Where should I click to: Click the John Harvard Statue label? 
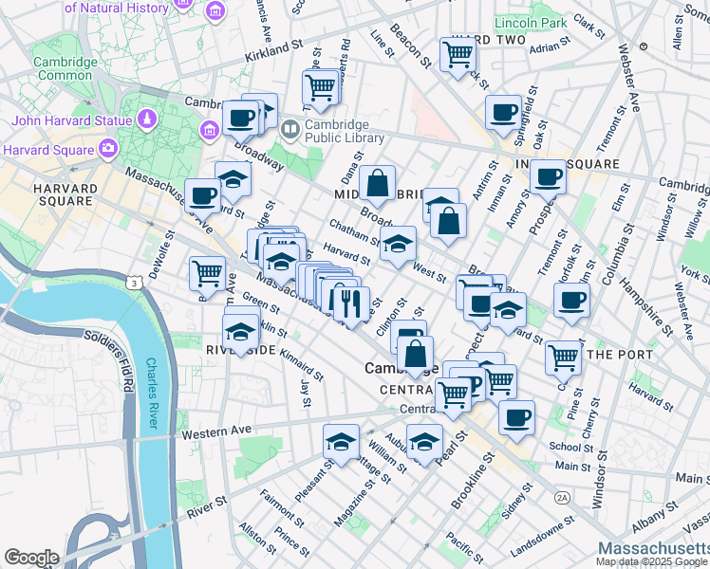point(71,120)
